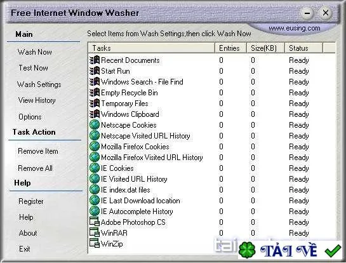Viewport: 346px width, 263px height.
Task: Sort by the Entries column header
Action: 230,48
